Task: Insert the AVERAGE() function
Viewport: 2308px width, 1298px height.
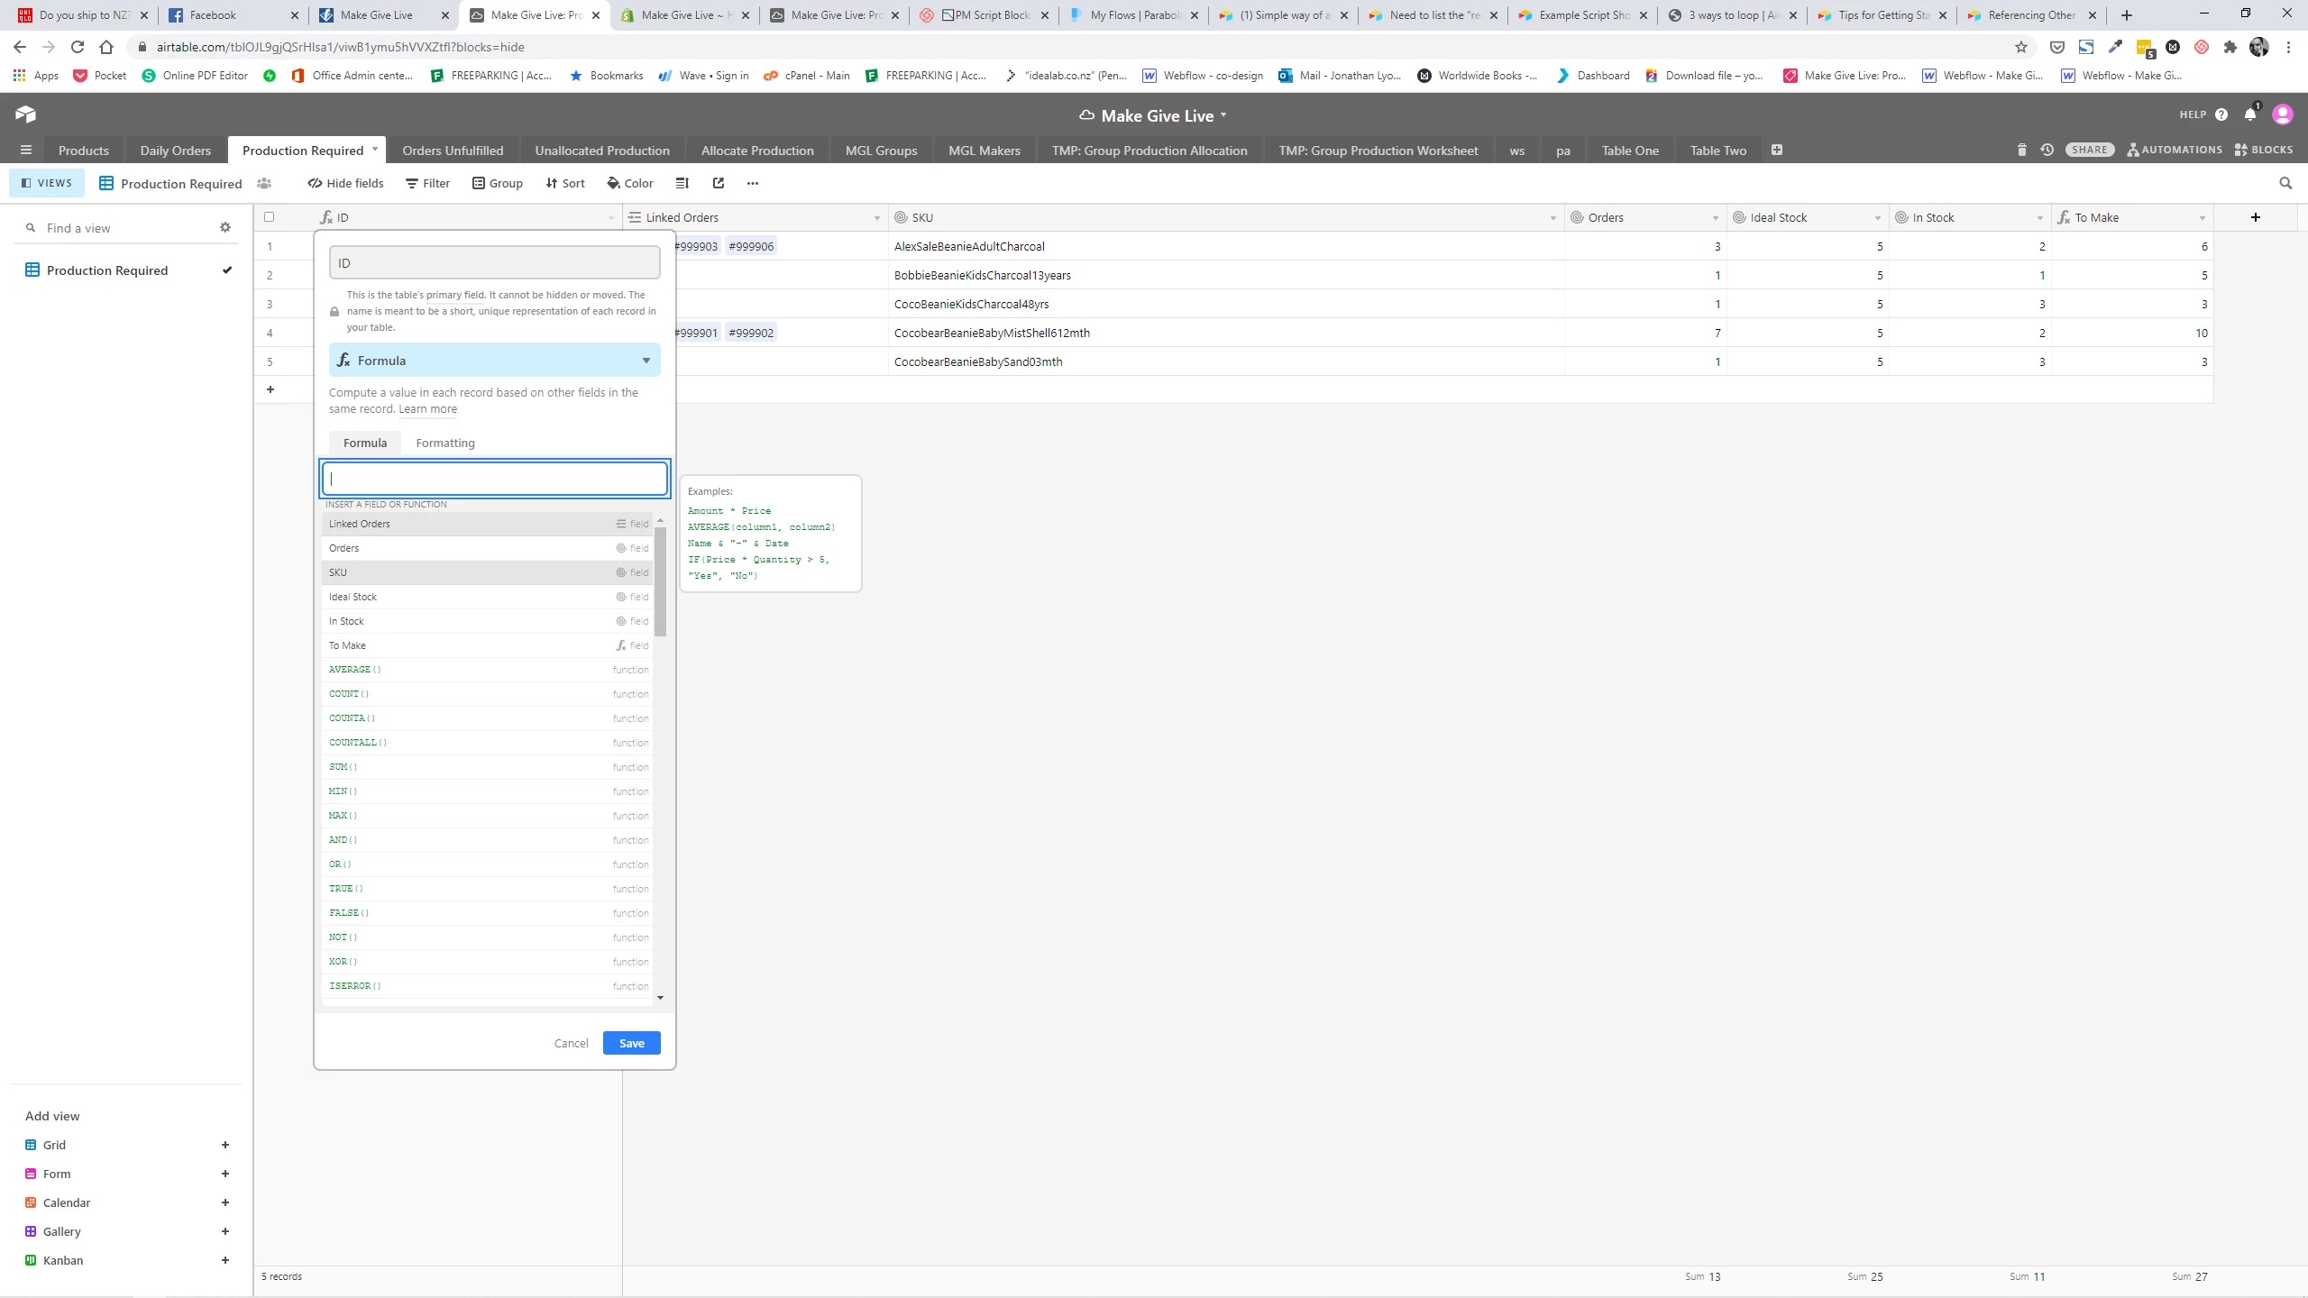Action: click(488, 670)
